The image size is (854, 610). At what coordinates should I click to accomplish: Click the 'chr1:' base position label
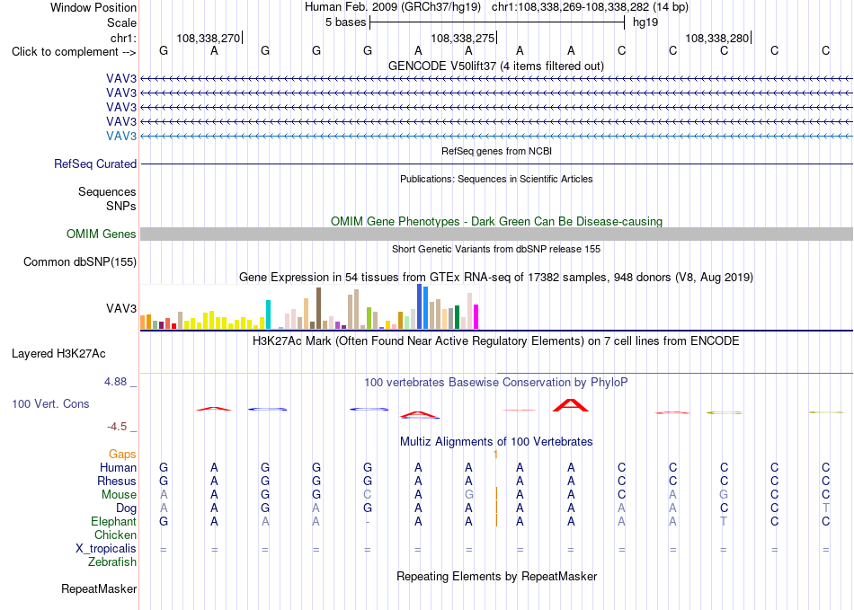click(123, 38)
